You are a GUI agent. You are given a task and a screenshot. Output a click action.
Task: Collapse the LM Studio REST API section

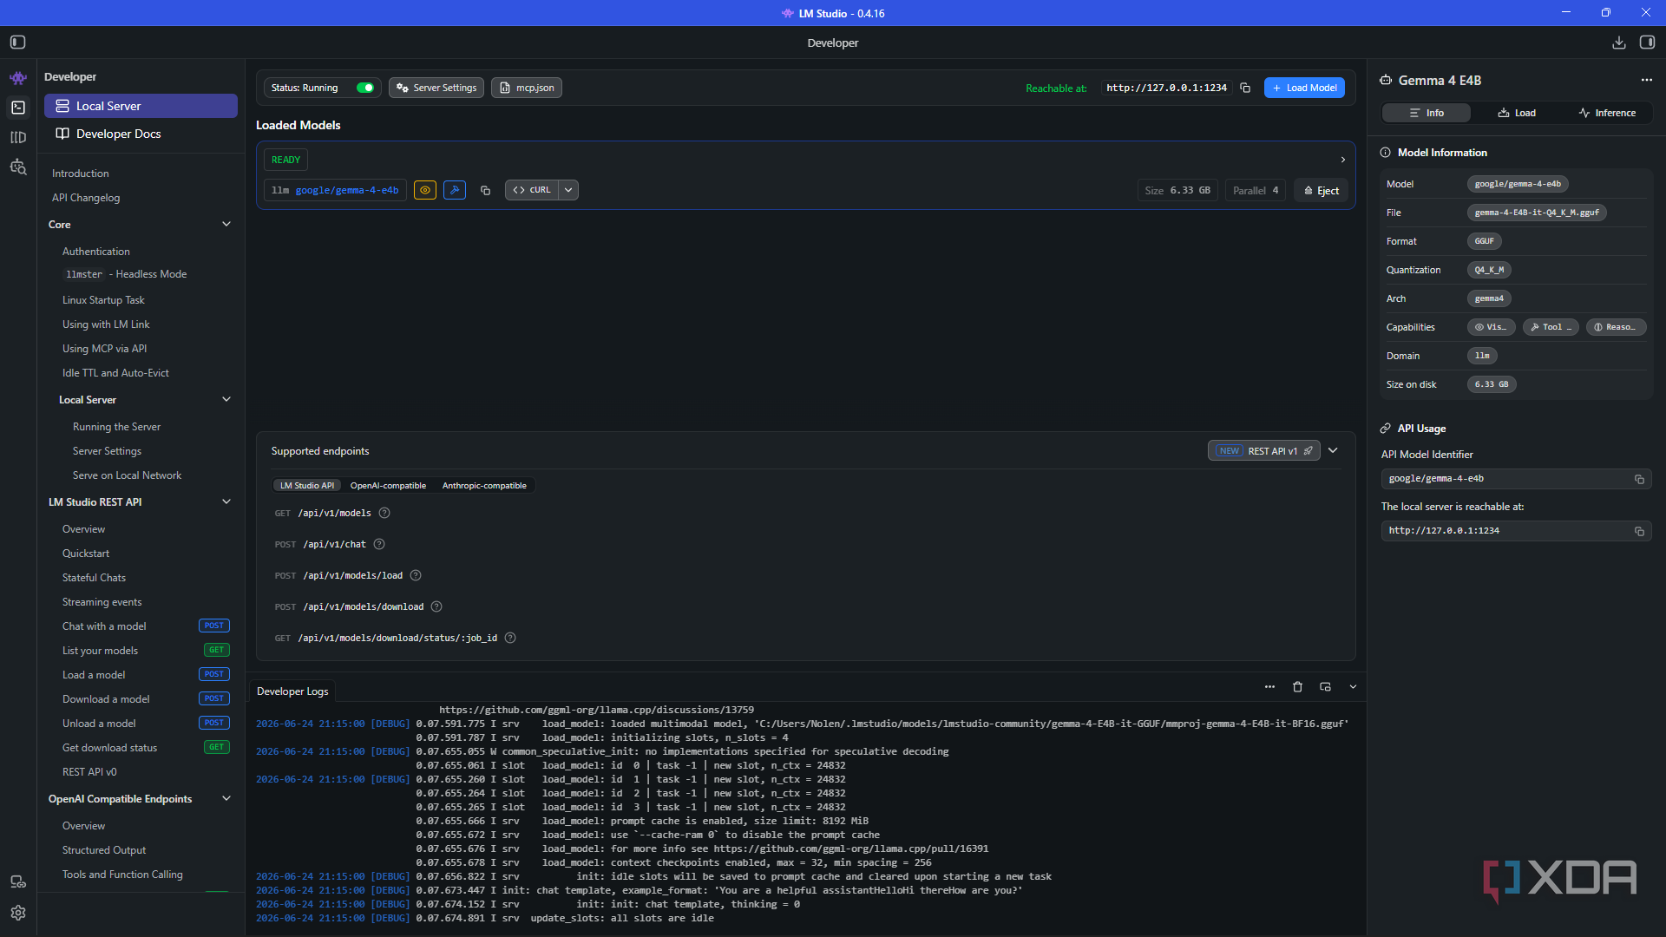(x=226, y=501)
